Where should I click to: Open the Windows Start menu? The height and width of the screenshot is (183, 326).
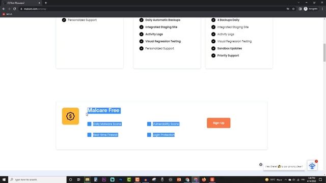[x=4, y=179]
